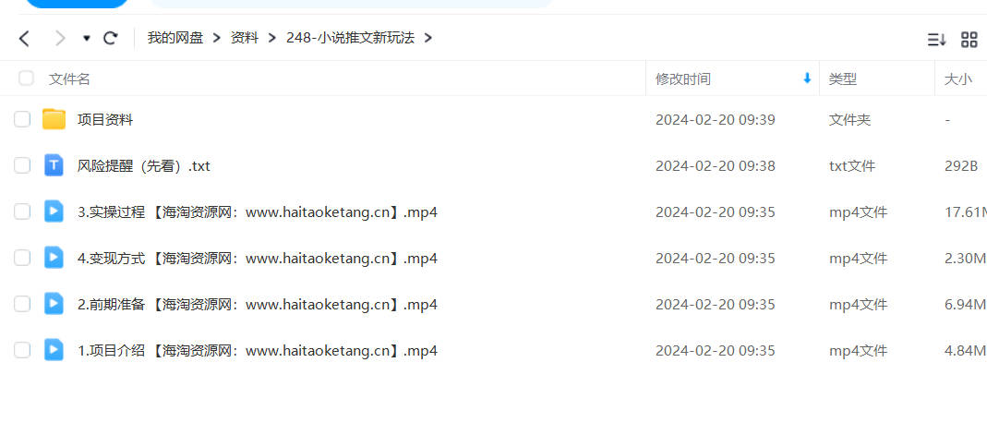The height and width of the screenshot is (447, 987).
Task: Check the box for 项目资料 folder
Action: tap(22, 119)
